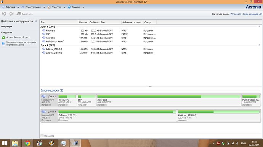This screenshot has width=263, height=147.
Task: Select the Acer (C:) volume icon
Action: pos(44,38)
